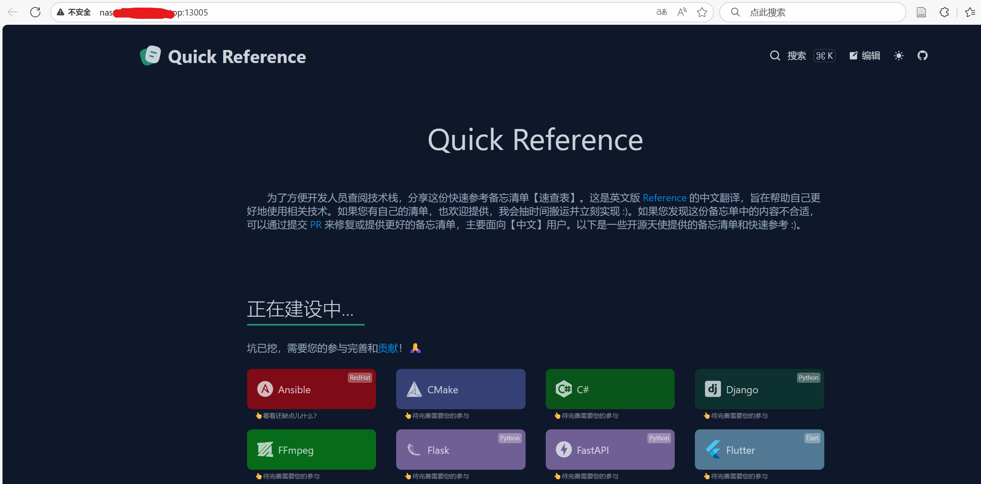Click the CMake triangle logo

click(x=414, y=389)
